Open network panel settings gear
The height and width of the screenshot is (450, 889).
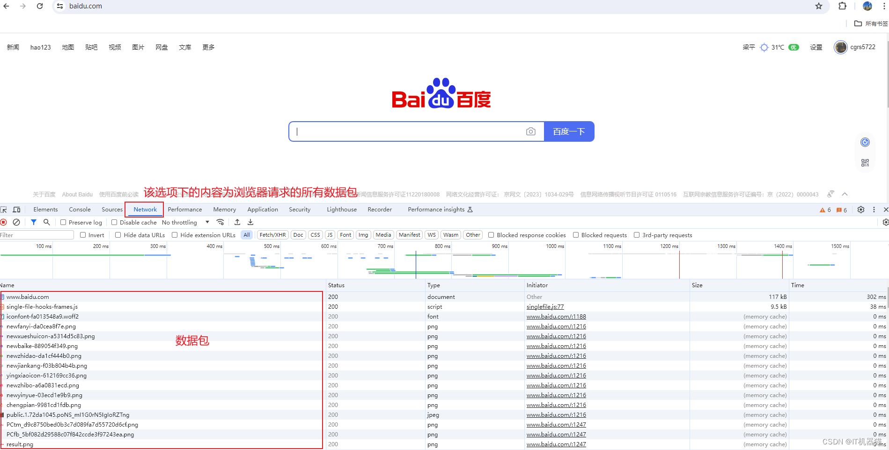pos(885,222)
